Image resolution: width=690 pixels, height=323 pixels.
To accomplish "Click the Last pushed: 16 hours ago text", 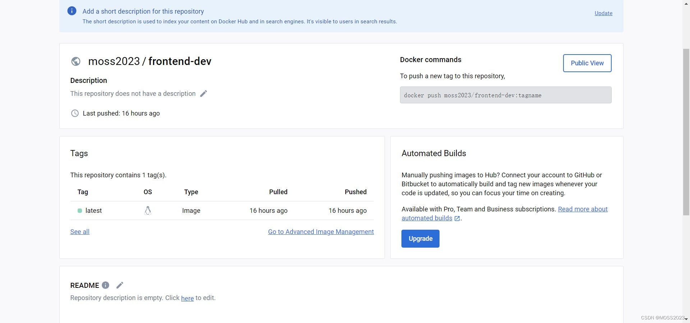I will (x=121, y=113).
